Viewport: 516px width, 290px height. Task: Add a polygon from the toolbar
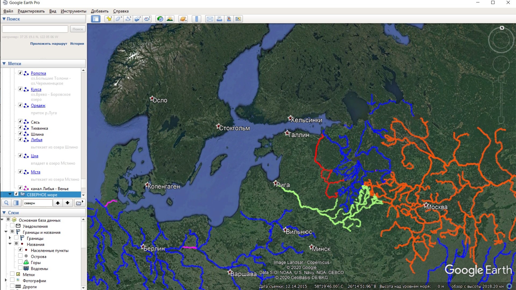(x=119, y=19)
